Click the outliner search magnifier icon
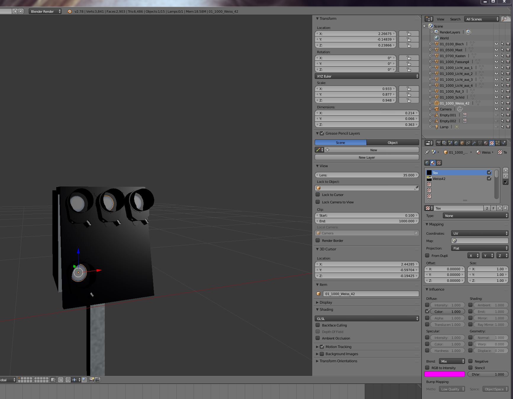The width and height of the screenshot is (513, 399). click(x=505, y=19)
